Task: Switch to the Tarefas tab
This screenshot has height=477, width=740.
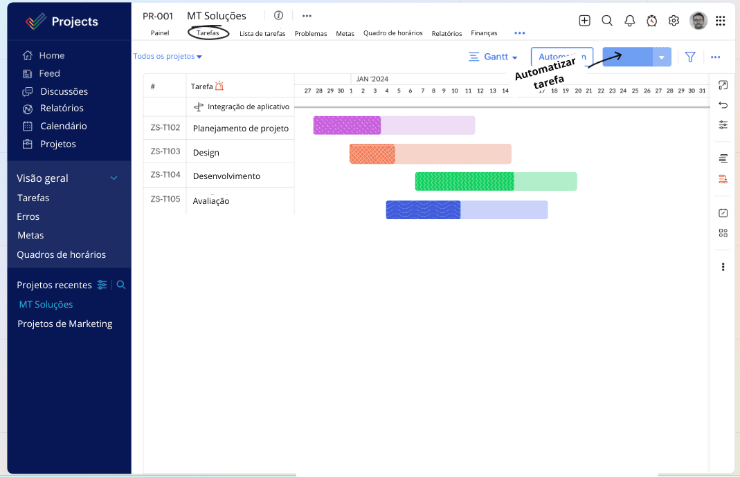Action: [208, 33]
